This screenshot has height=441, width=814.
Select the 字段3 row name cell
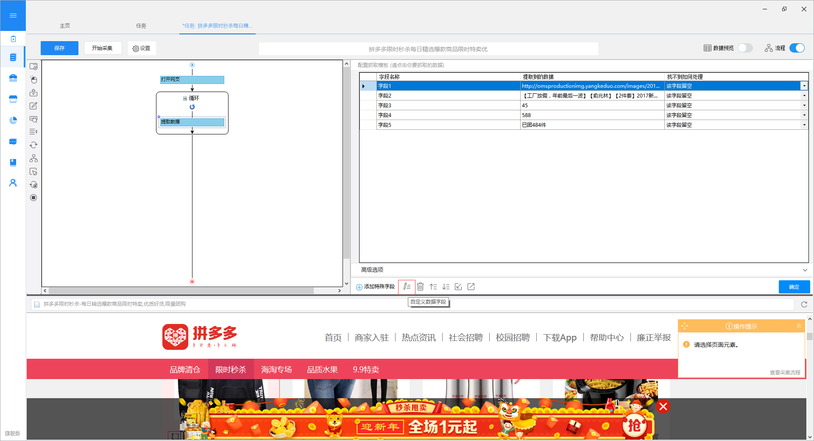click(448, 106)
